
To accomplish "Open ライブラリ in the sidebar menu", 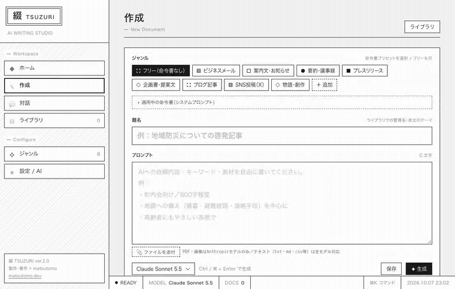I will [54, 121].
